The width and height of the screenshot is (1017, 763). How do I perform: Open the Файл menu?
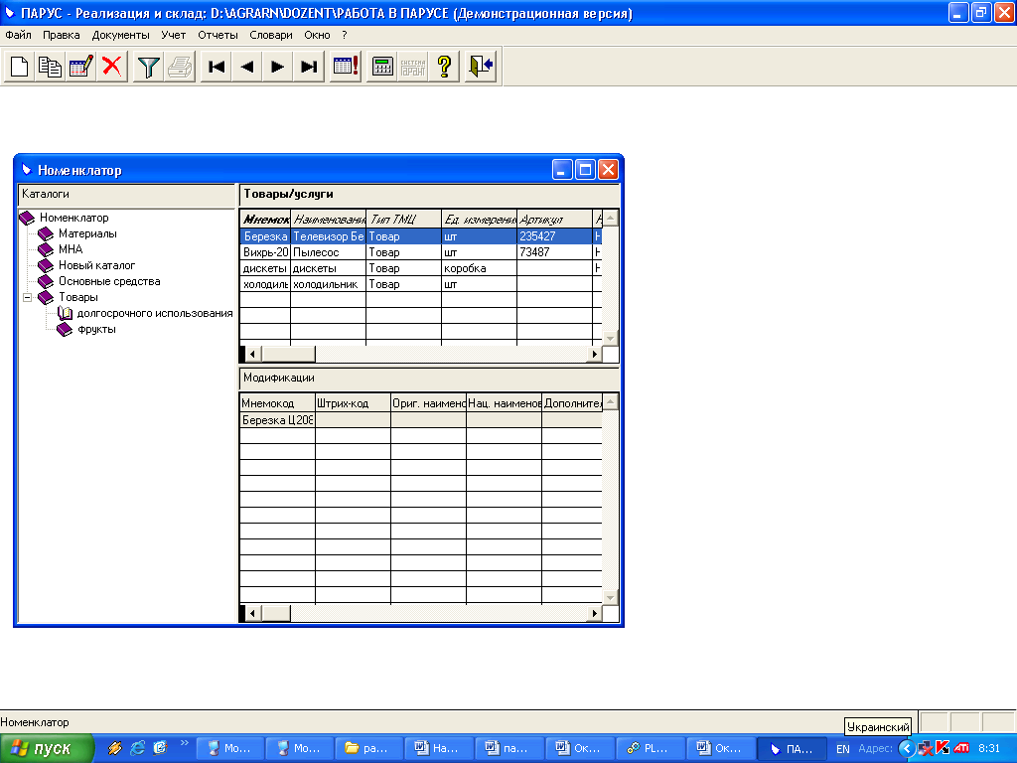(18, 35)
